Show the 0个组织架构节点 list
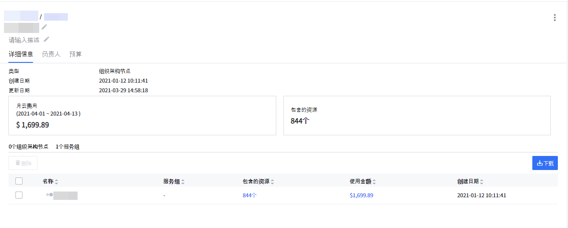568x228 pixels. 28,147
